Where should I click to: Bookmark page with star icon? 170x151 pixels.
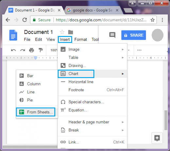153,20
